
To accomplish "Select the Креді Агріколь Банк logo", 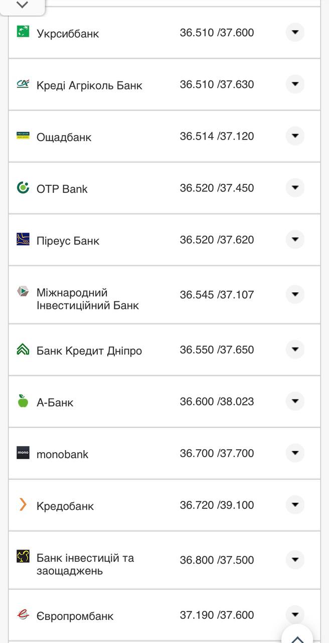I will [23, 84].
